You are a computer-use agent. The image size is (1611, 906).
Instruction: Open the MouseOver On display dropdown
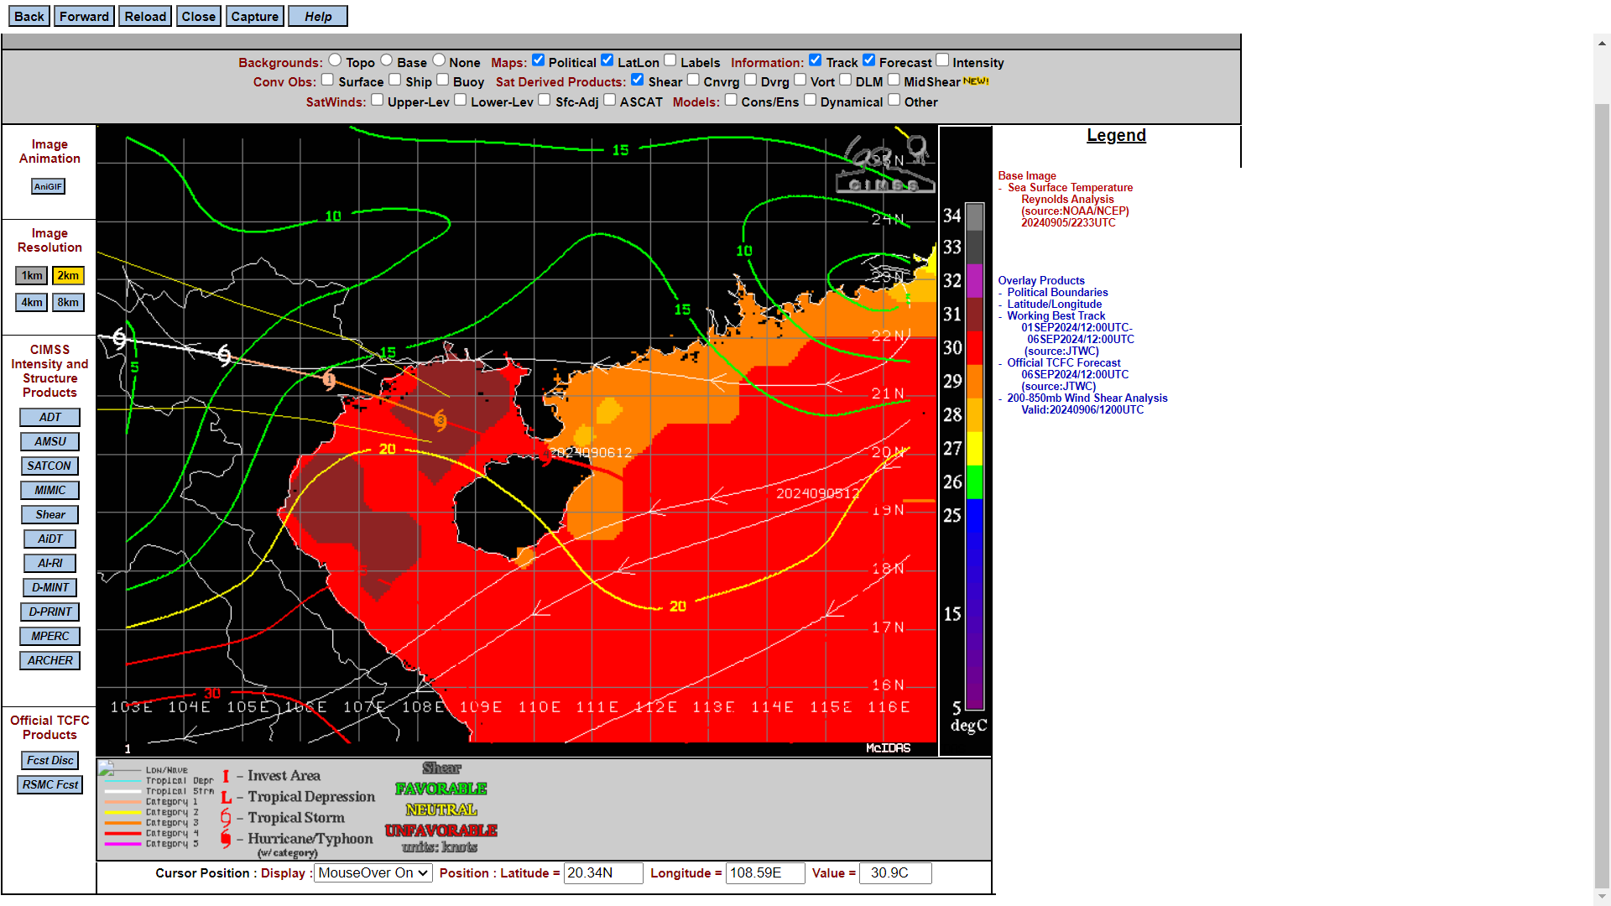[x=373, y=872]
